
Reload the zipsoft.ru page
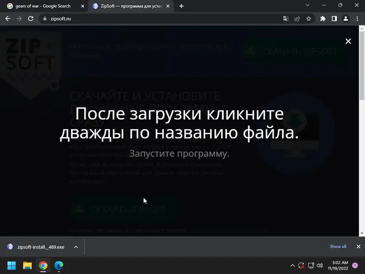31,19
